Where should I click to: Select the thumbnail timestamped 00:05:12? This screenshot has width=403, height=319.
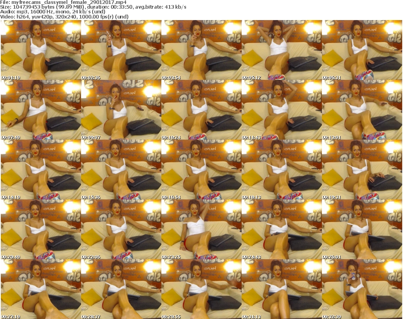pyautogui.click(x=282, y=50)
